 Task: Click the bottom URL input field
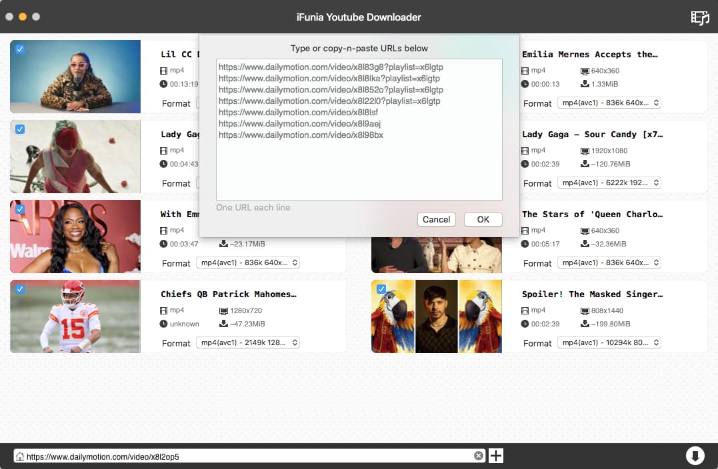tap(247, 457)
